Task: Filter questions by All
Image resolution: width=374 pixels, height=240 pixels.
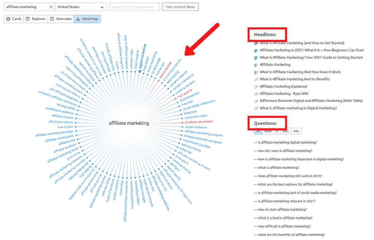Action: [258, 131]
